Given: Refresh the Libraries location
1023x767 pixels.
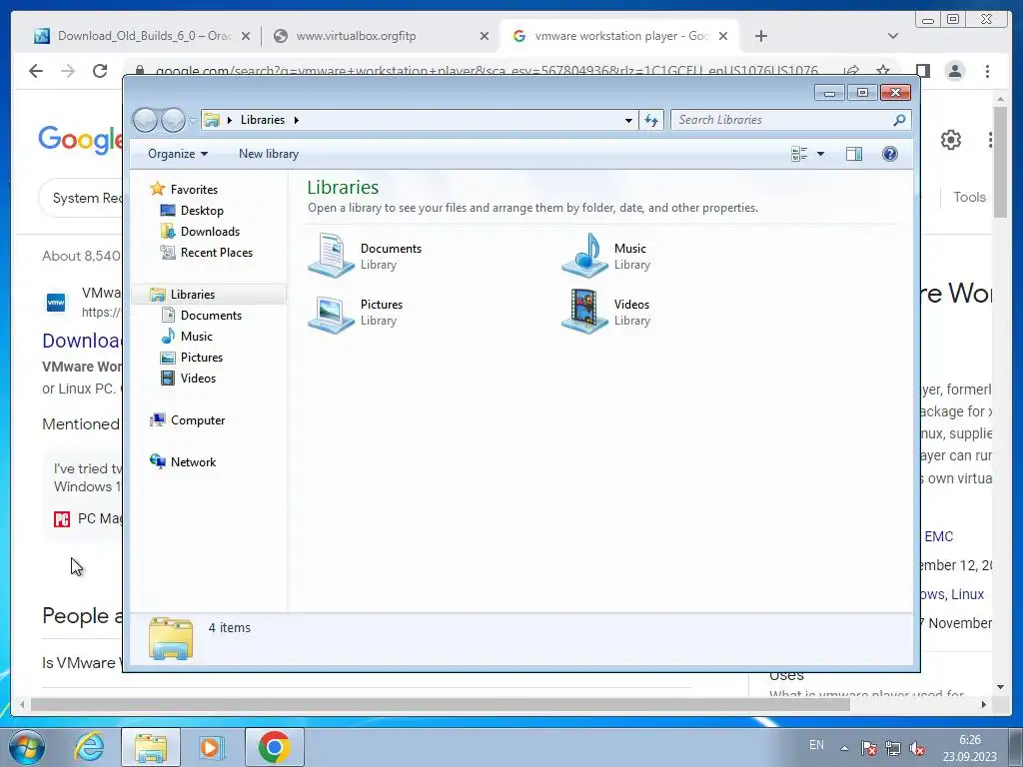Looking at the screenshot, I should [x=651, y=120].
